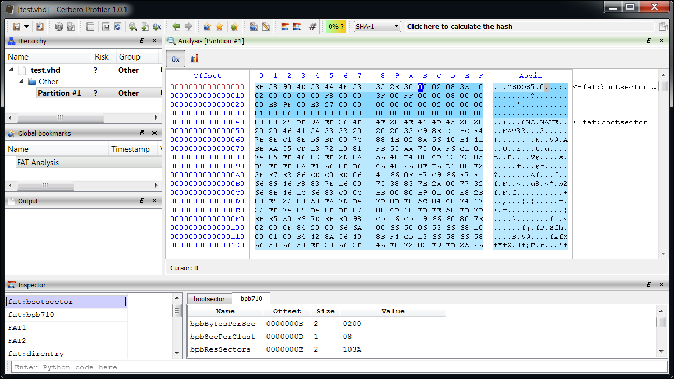Select the FAT Analysis bookmark
The height and width of the screenshot is (379, 674).
[38, 163]
